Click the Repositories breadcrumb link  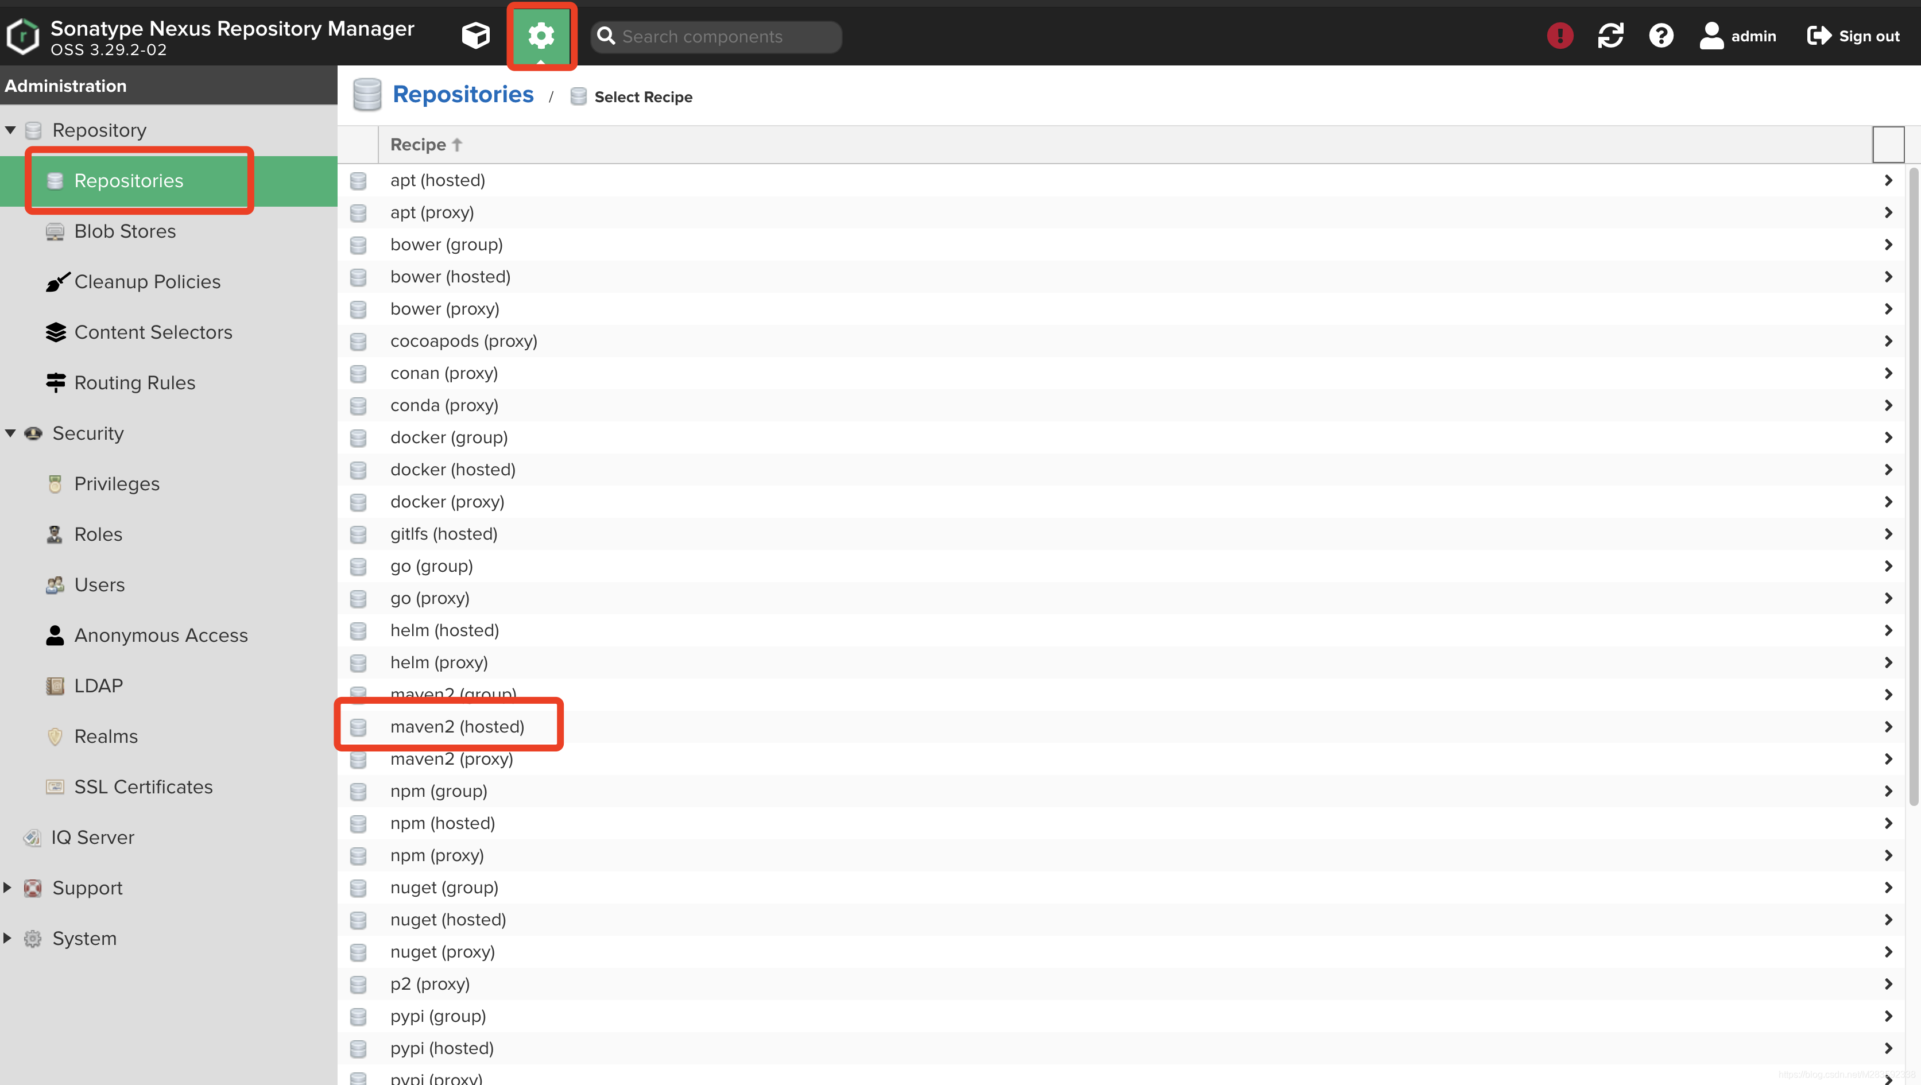pyautogui.click(x=463, y=95)
